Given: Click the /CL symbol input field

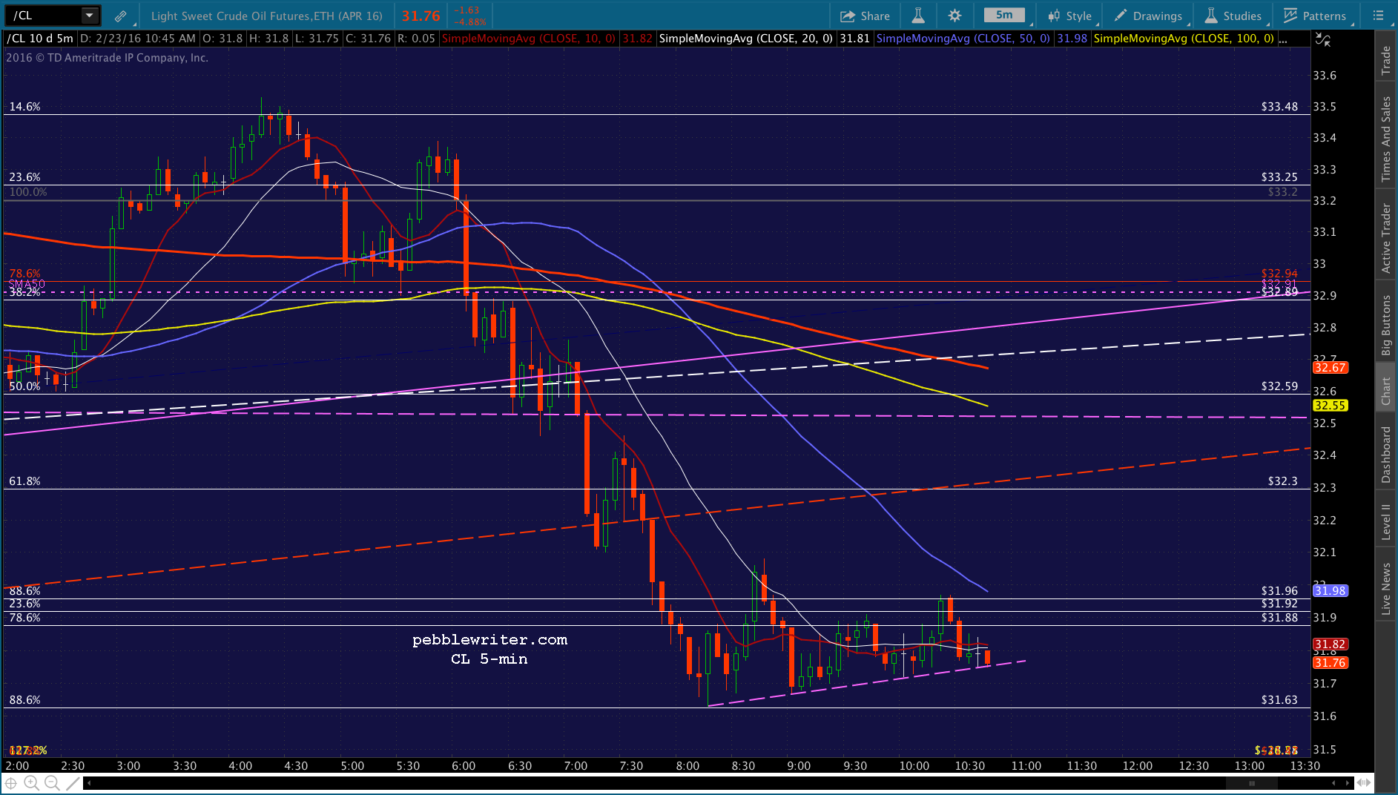Looking at the screenshot, I should 43,15.
